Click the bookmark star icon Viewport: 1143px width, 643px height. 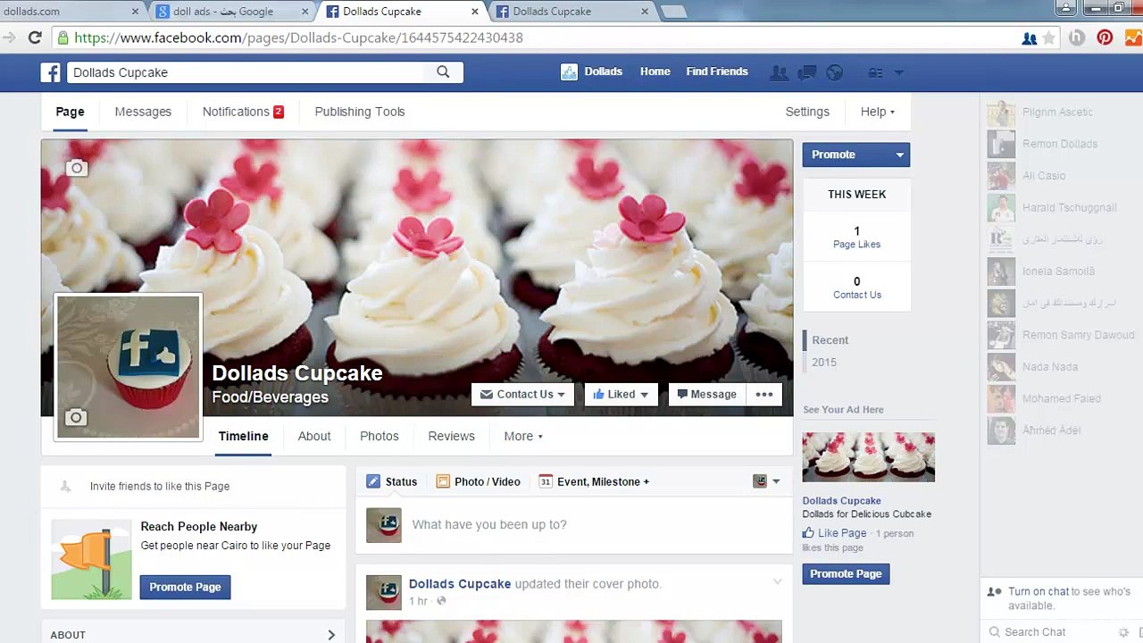(1049, 38)
